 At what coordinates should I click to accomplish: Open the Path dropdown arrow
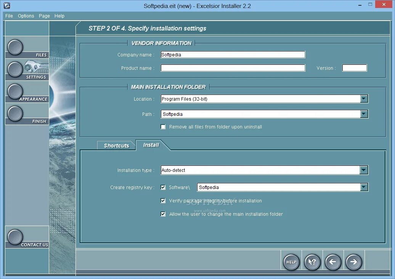tap(364, 114)
